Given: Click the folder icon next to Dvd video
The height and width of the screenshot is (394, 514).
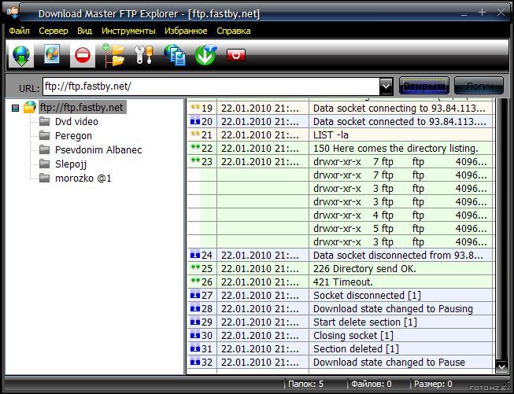Looking at the screenshot, I should [44, 122].
